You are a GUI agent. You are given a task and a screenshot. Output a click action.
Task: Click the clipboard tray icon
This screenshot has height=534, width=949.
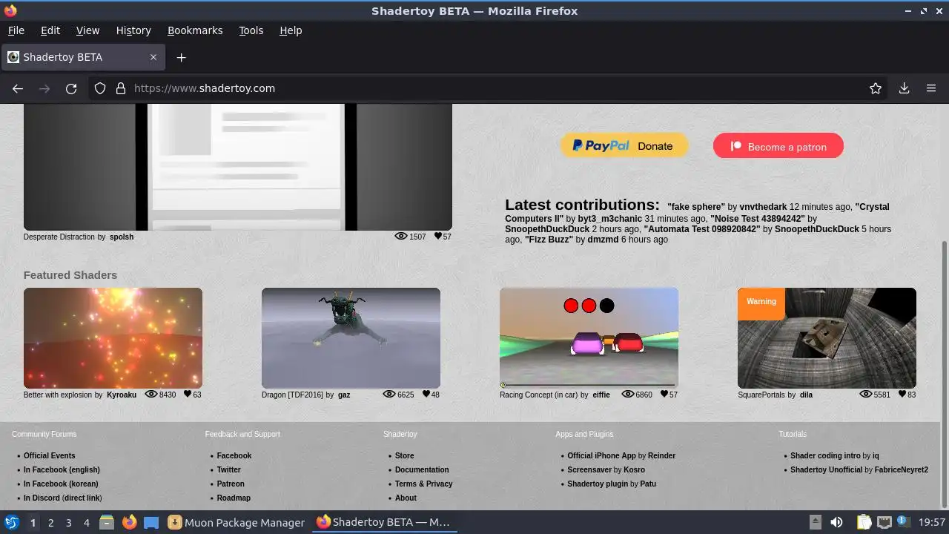(864, 522)
